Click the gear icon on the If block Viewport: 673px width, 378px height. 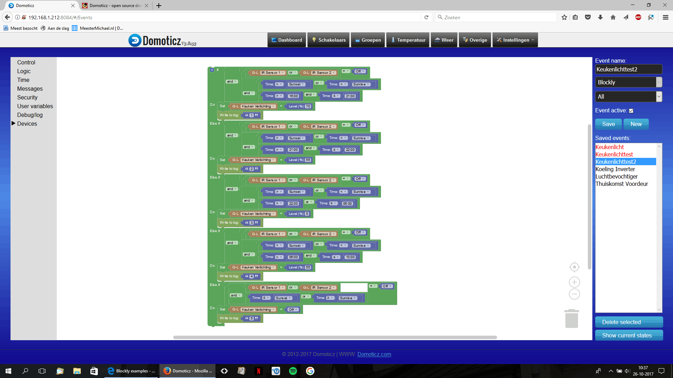pos(212,70)
